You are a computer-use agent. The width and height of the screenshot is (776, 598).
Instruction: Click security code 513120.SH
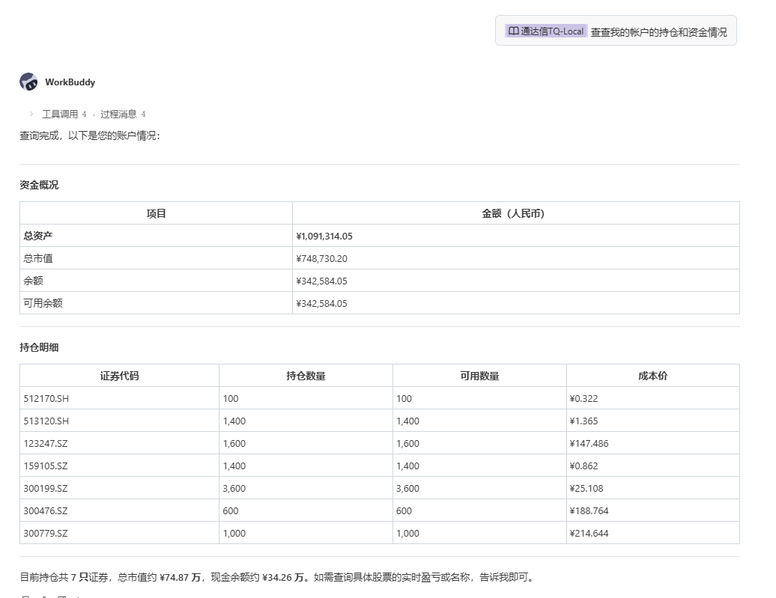(46, 421)
